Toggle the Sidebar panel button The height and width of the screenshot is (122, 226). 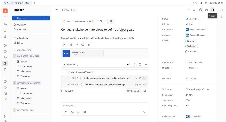[212, 10]
